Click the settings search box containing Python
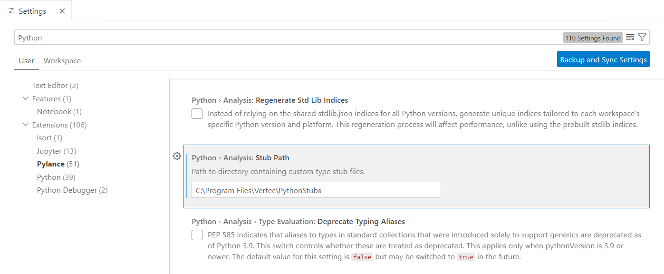This screenshot has height=274, width=664. coord(285,38)
